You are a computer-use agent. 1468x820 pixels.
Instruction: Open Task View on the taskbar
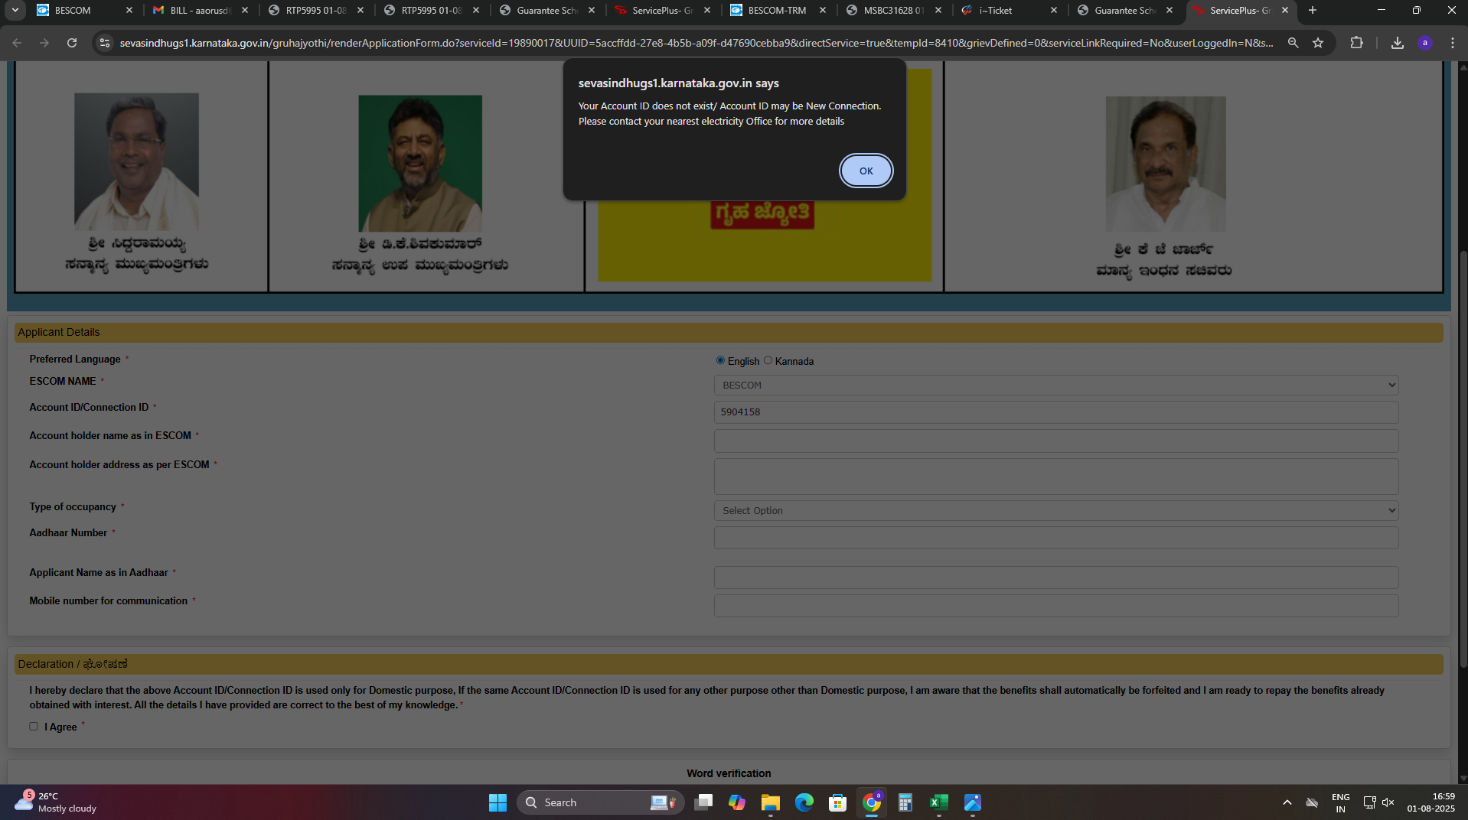[x=703, y=802]
